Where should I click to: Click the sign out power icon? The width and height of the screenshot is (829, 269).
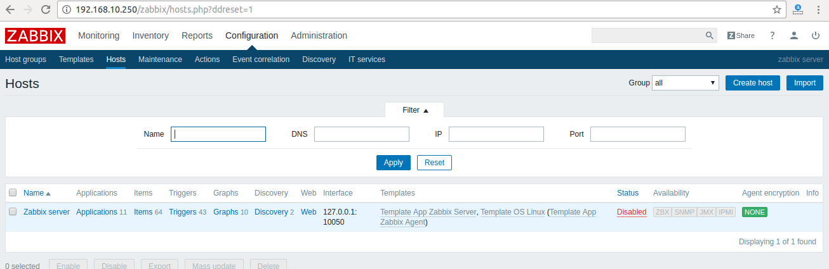pyautogui.click(x=816, y=35)
